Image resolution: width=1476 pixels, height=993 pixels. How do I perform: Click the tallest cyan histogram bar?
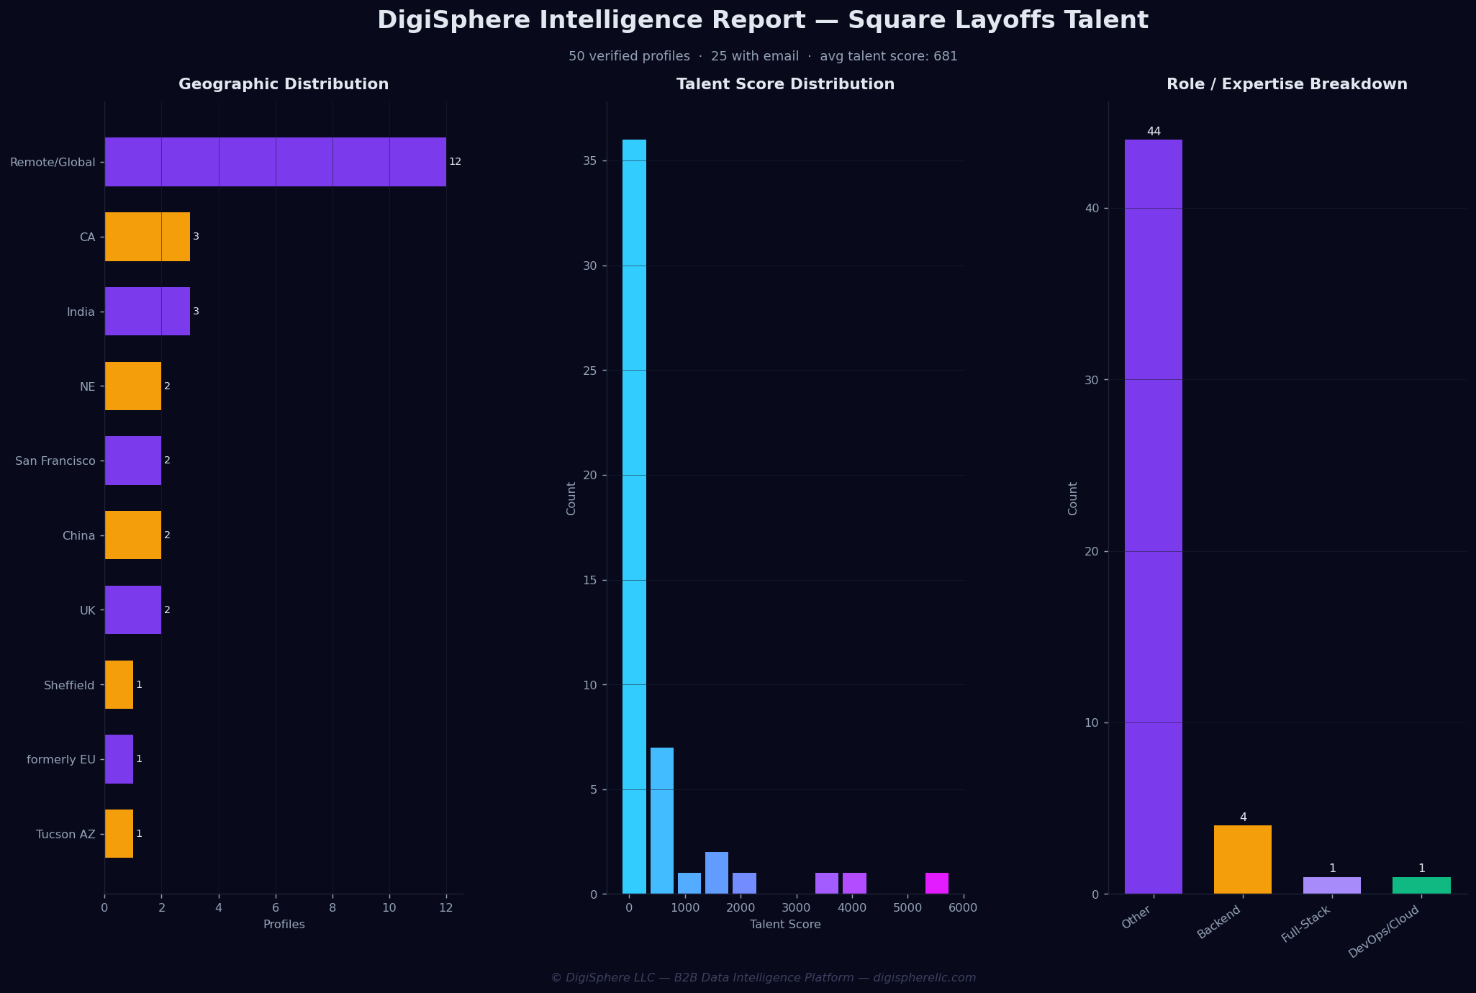click(634, 517)
